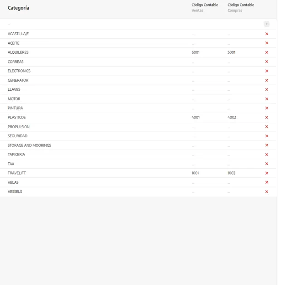Image resolution: width=281 pixels, height=285 pixels.
Task: Delete the ACASTILLAJE category with its red X
Action: tap(267, 34)
